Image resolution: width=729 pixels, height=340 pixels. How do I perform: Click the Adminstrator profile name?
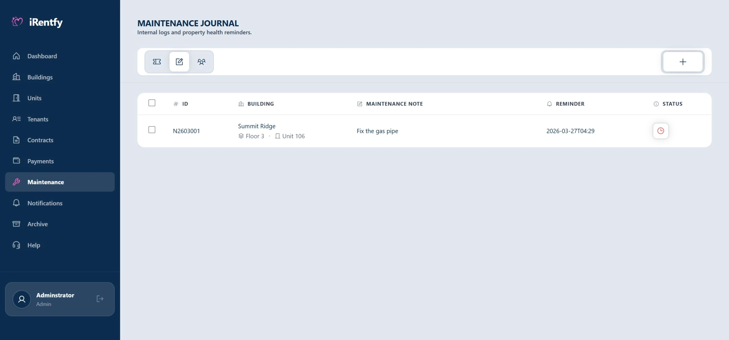click(x=55, y=295)
